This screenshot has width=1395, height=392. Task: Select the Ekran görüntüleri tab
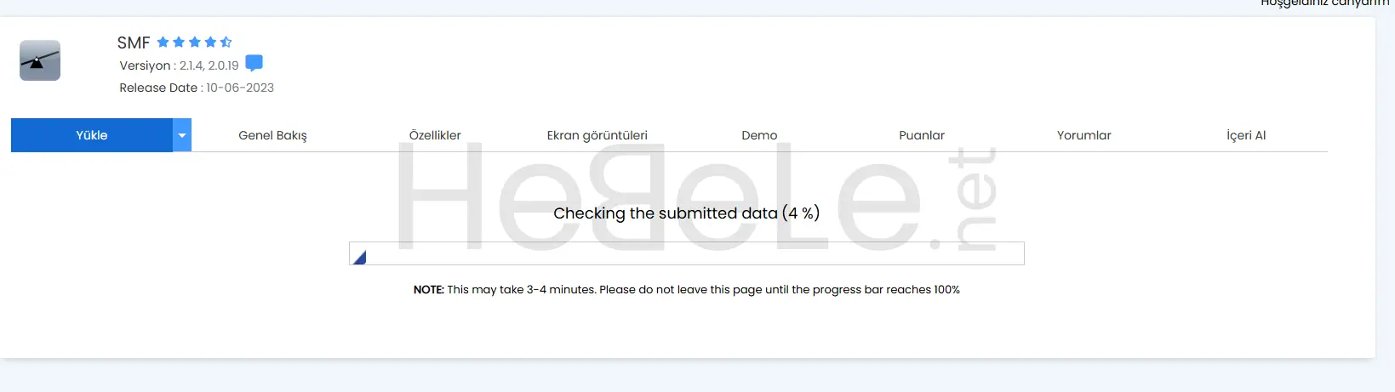(597, 135)
